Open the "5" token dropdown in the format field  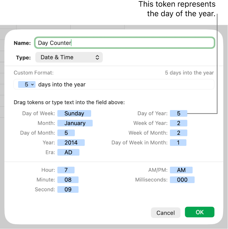(x=26, y=84)
